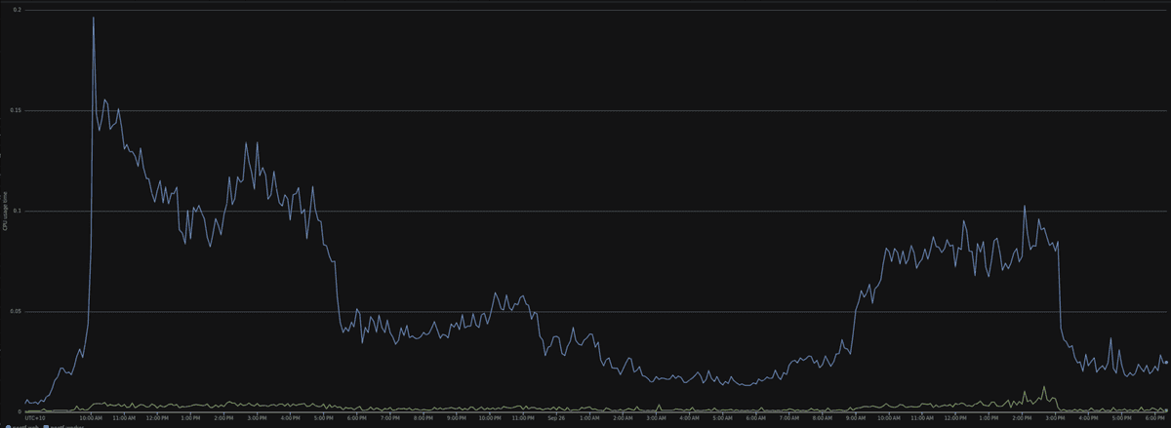1171x428 pixels.
Task: Click the 5:00 AM time axis label
Action: (x=722, y=417)
